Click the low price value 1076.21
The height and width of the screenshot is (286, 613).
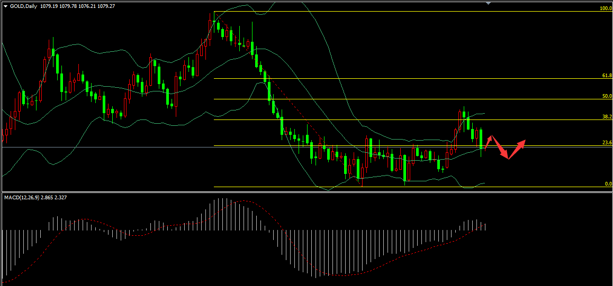tap(87, 6)
